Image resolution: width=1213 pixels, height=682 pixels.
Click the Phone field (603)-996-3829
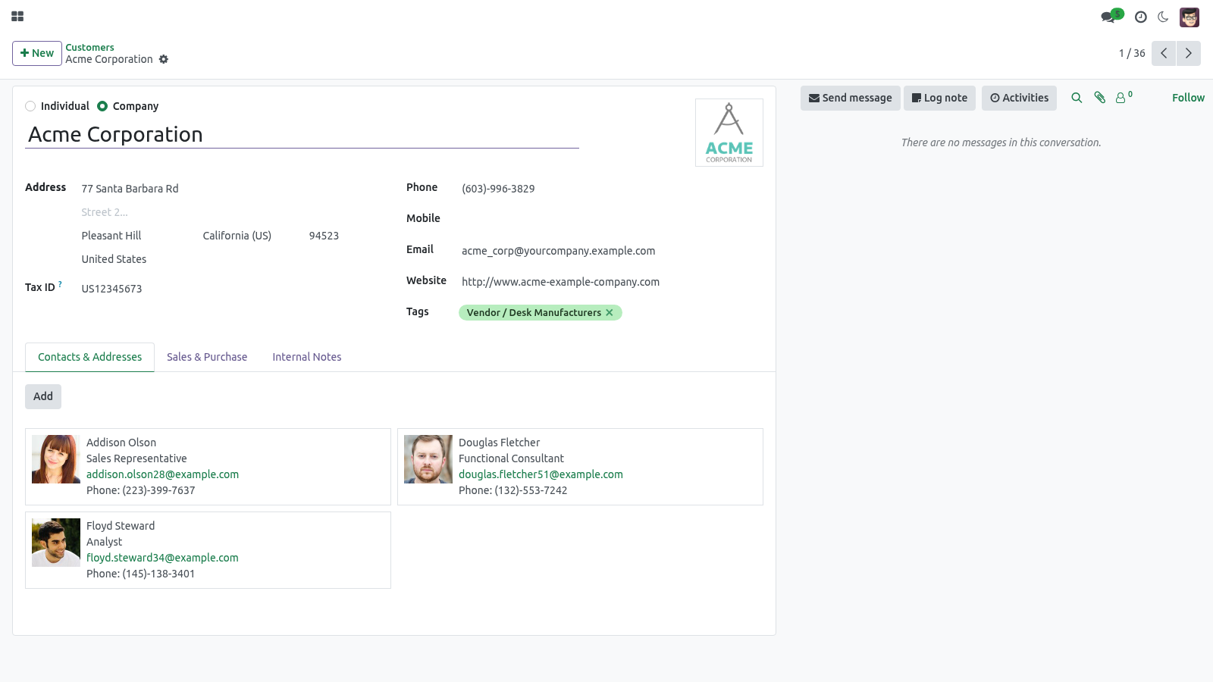[612, 189]
